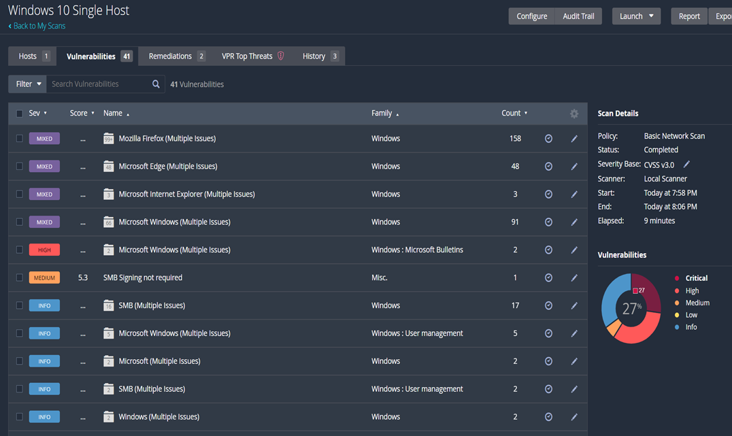732x436 pixels.
Task: Check the Microsoft (Multiple Issues) row checkbox
Action: coord(19,361)
